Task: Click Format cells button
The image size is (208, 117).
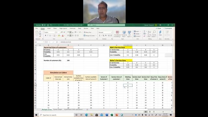Action: (x=137, y=36)
